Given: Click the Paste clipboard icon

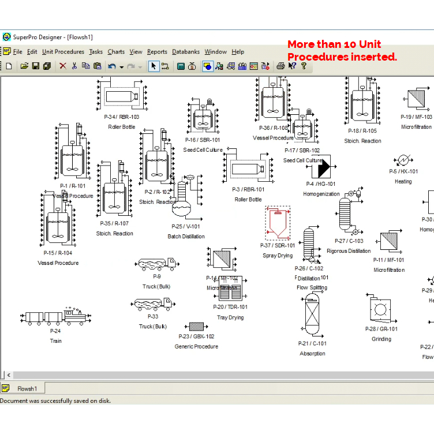Looking at the screenshot, I should [x=98, y=66].
